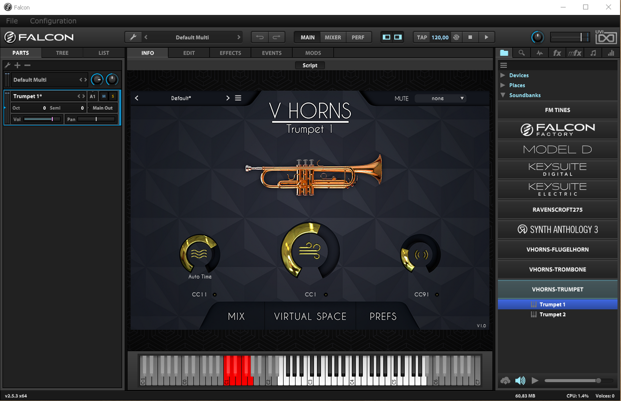
Task: Open the music note browser tab
Action: click(x=593, y=53)
